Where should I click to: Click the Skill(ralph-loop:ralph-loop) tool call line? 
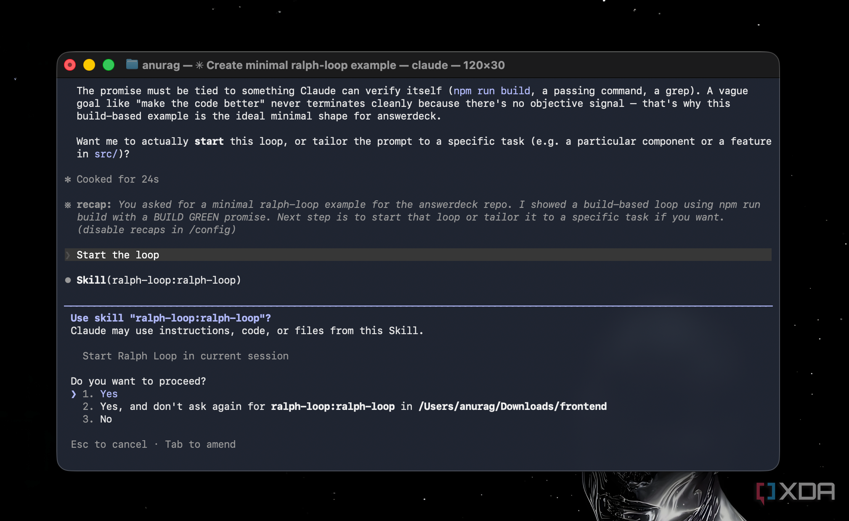[159, 280]
